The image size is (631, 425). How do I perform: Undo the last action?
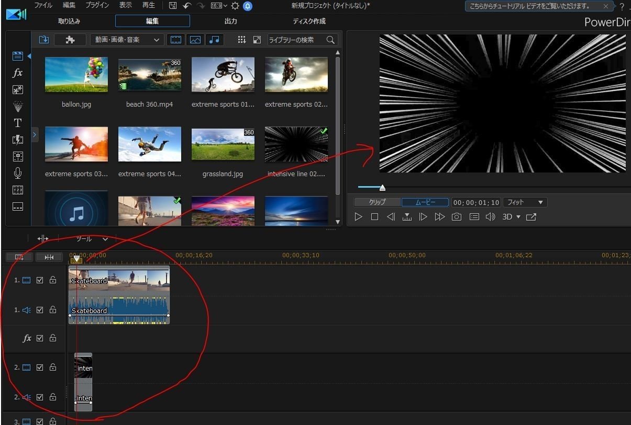click(x=187, y=6)
